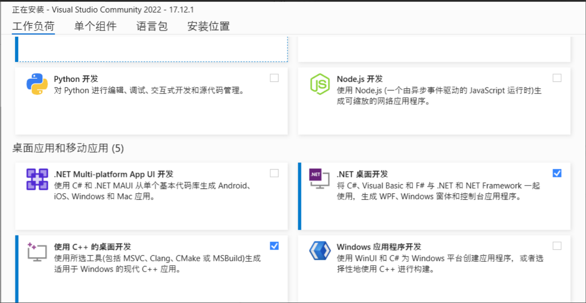Tick the Windows 应用程序开发 checkbox
This screenshot has width=586, height=303.
557,246
